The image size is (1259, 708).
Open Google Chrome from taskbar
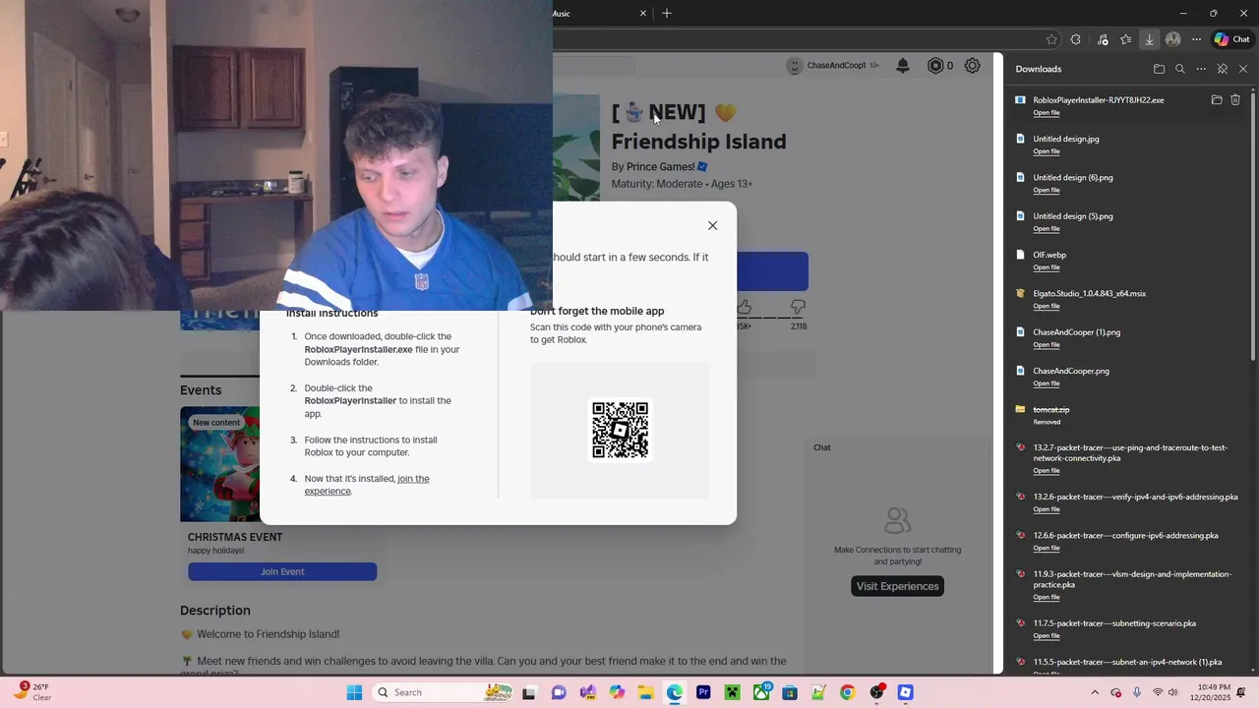coord(848,692)
